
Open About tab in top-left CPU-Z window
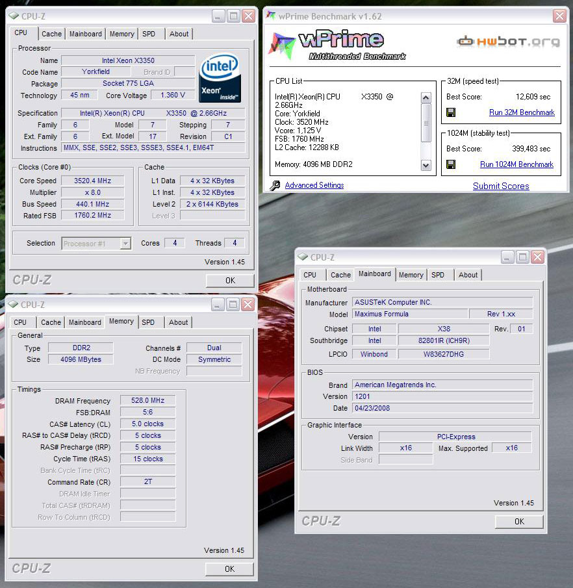[179, 34]
